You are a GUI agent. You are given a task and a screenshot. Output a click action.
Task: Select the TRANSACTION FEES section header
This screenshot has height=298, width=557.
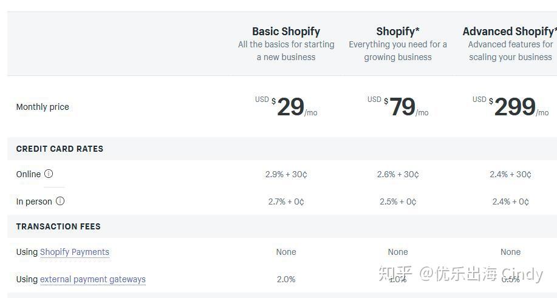click(58, 226)
